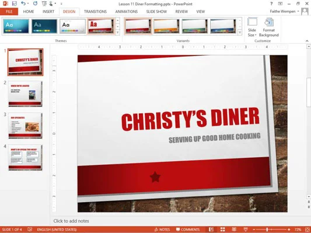311x233 pixels.
Task: Switch to Slide Sorter view icon
Action: (x=223, y=230)
